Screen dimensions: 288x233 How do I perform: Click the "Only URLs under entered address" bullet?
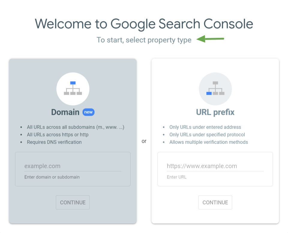coord(205,127)
